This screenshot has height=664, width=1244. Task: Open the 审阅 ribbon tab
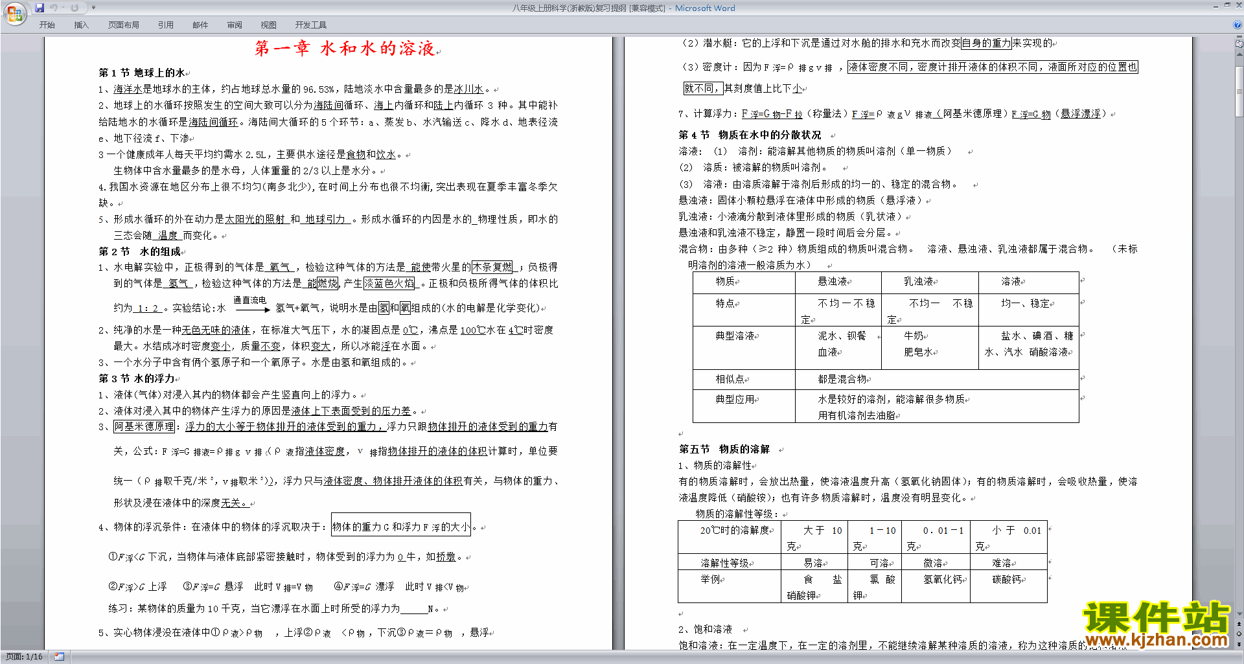point(235,25)
